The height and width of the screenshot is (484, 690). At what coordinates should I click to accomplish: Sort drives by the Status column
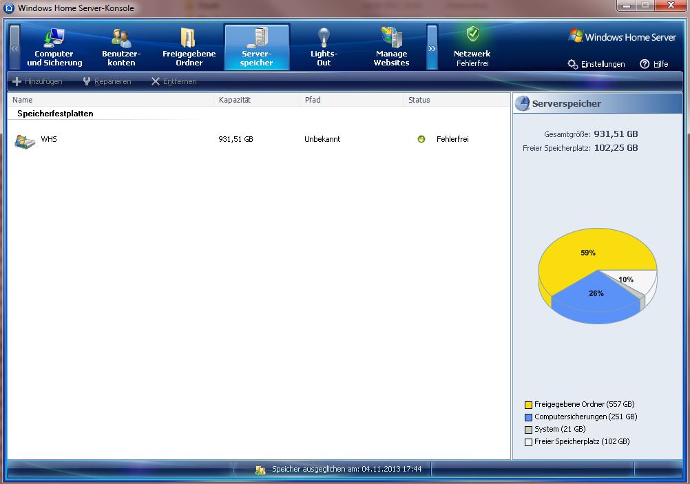click(x=457, y=100)
